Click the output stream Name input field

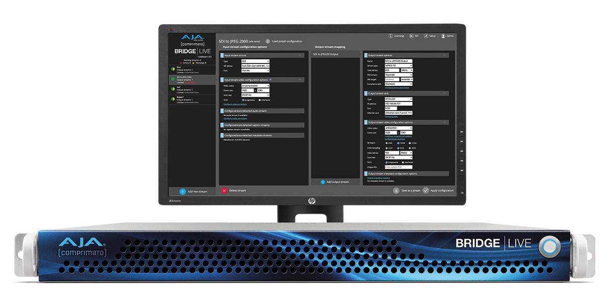point(399,61)
